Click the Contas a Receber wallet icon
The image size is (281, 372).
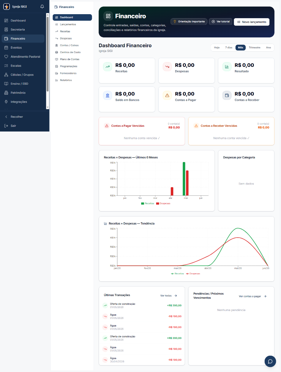point(227,96)
